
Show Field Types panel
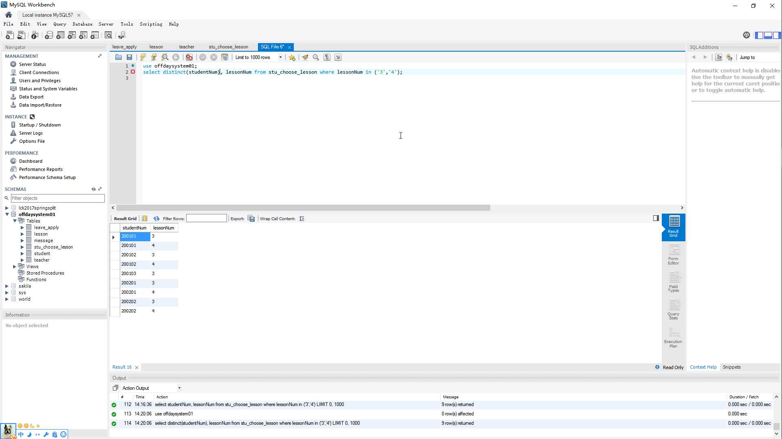tap(673, 282)
